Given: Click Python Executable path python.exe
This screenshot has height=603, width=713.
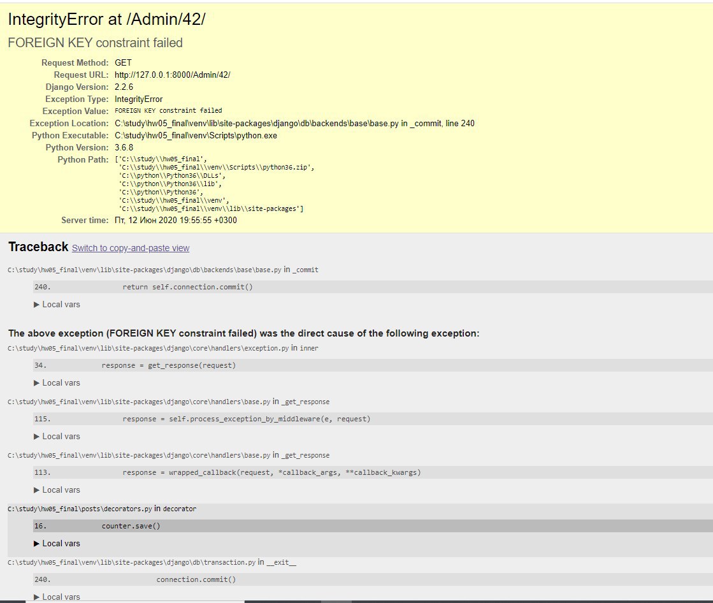Looking at the screenshot, I should click(x=196, y=136).
